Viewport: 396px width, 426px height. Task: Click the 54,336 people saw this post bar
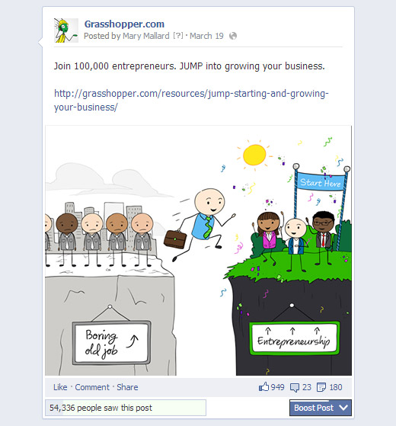pos(126,408)
